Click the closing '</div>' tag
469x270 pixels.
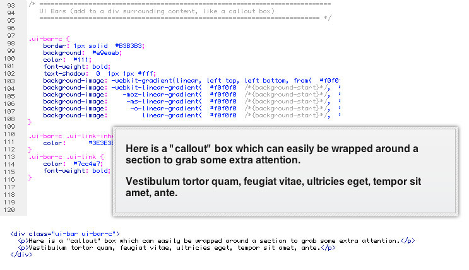21,254
